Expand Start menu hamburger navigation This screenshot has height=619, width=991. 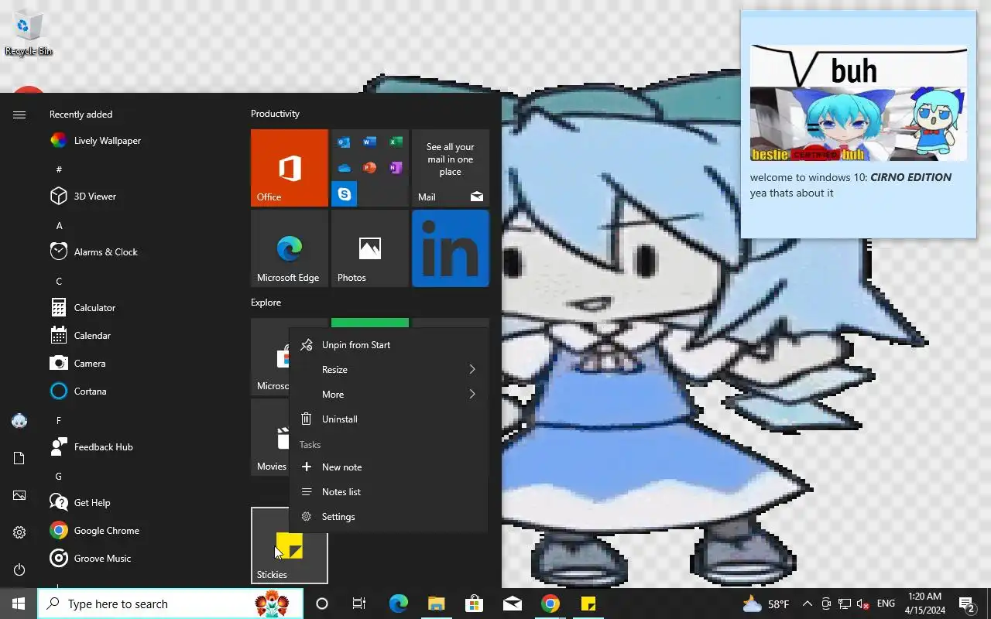[19, 115]
